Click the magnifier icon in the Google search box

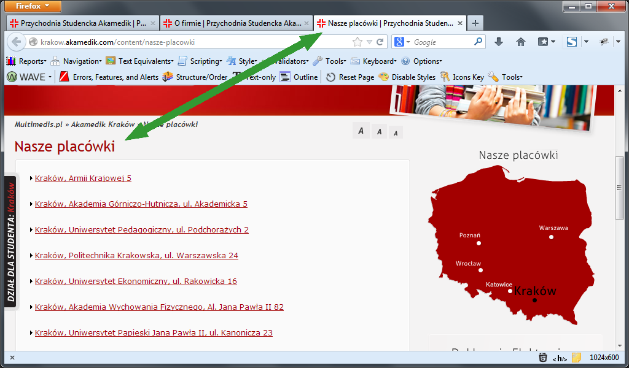pos(478,41)
